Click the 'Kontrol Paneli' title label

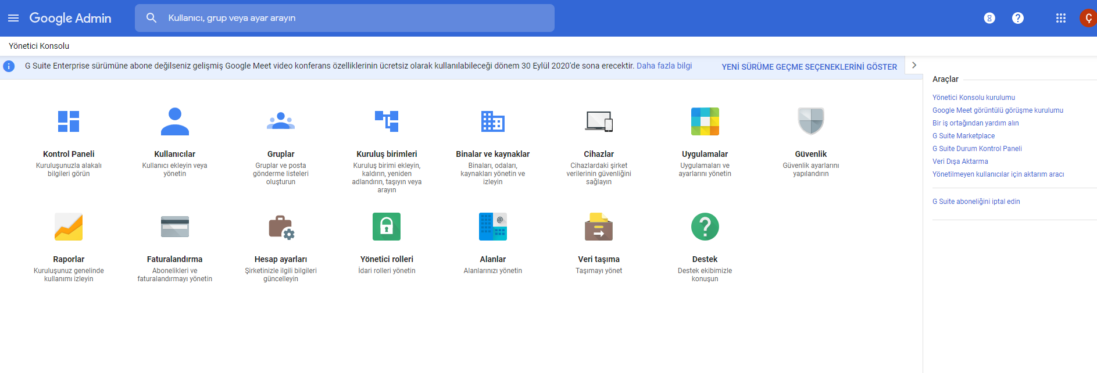[69, 154]
